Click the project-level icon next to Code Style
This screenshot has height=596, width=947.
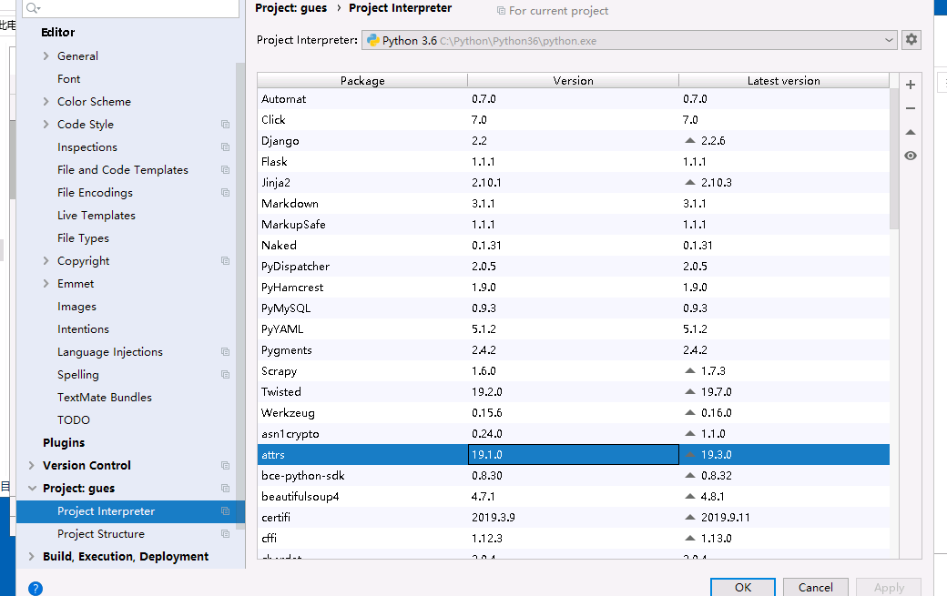click(x=225, y=125)
